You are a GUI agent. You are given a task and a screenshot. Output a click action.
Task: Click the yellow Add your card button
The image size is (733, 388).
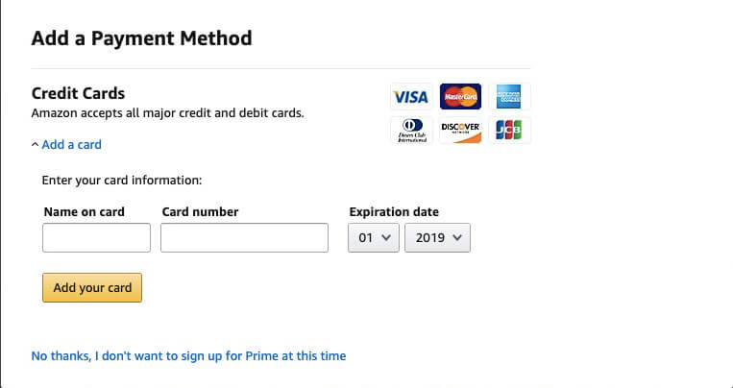pos(92,287)
